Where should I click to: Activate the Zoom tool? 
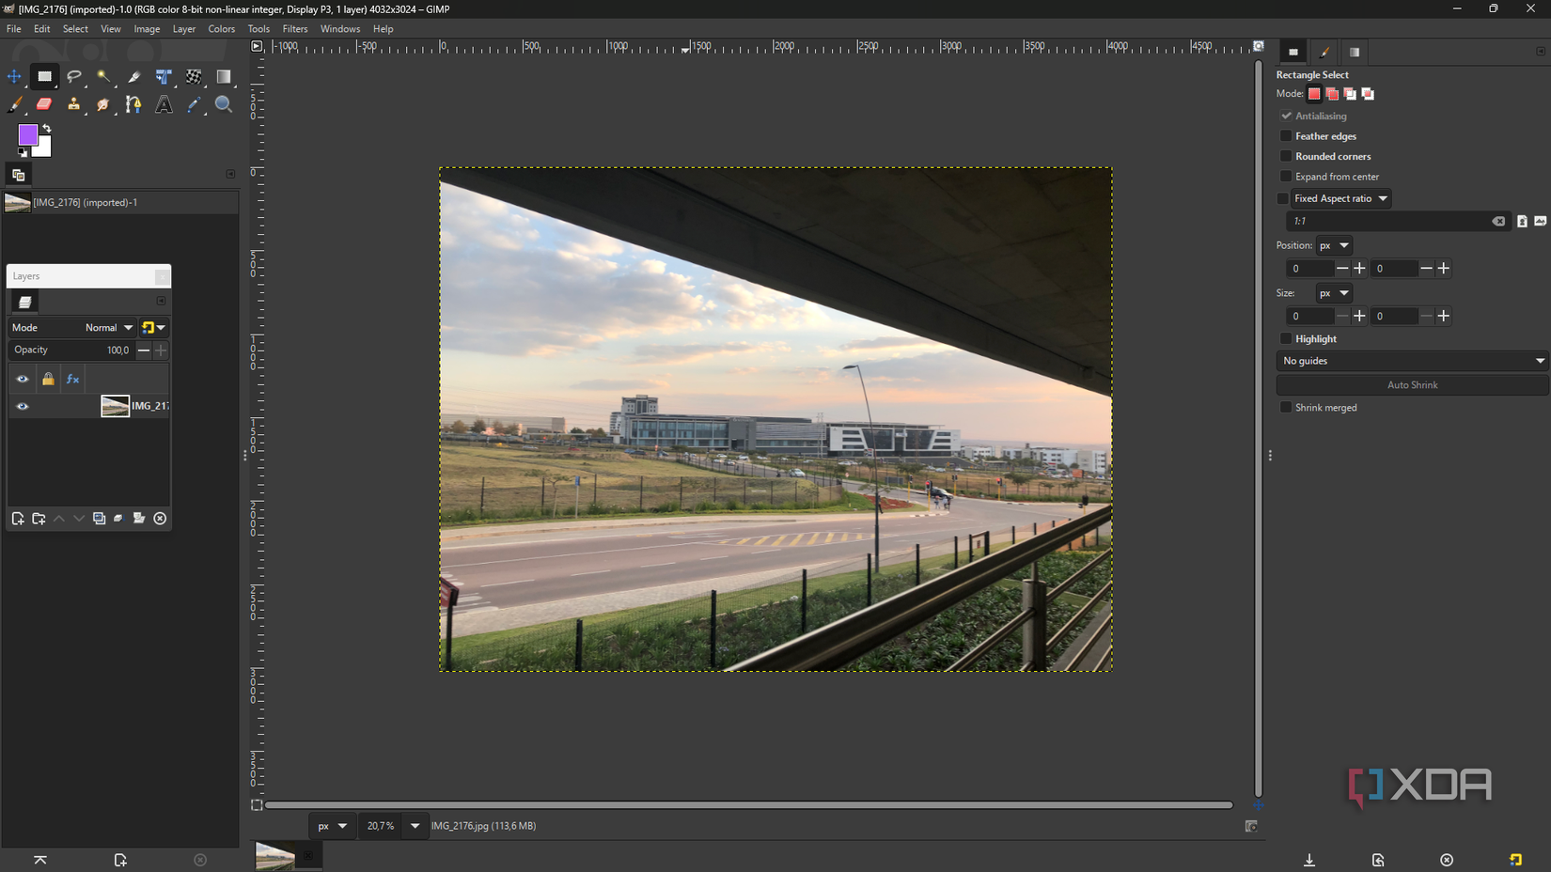point(224,104)
